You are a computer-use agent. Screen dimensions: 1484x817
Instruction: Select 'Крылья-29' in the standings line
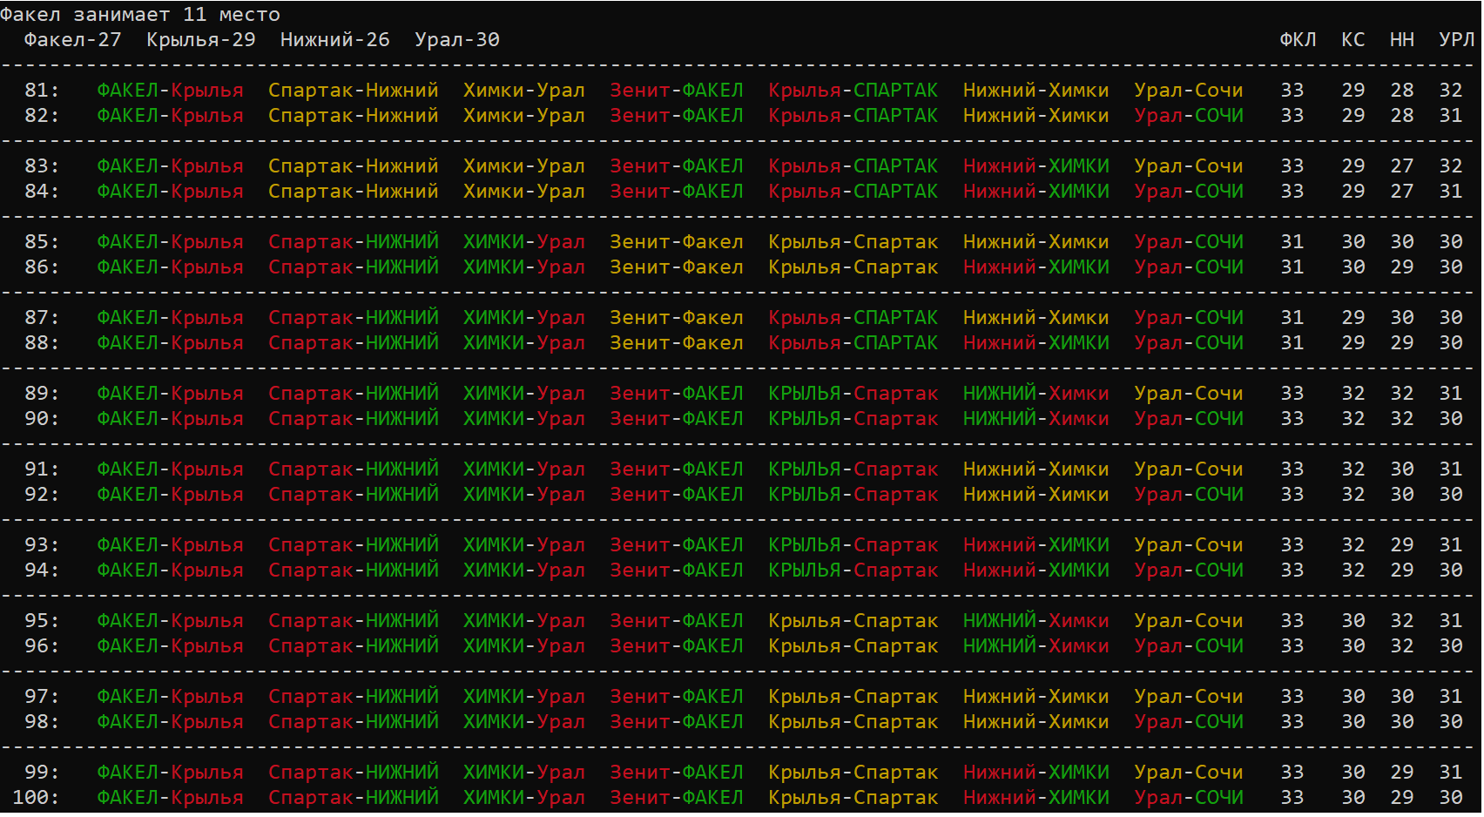click(x=201, y=40)
